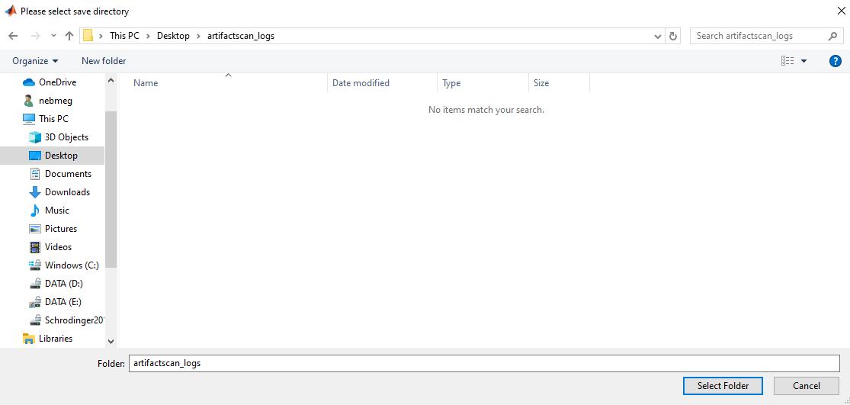The image size is (850, 405).
Task: Click the Documents page icon
Action: pyautogui.click(x=35, y=173)
